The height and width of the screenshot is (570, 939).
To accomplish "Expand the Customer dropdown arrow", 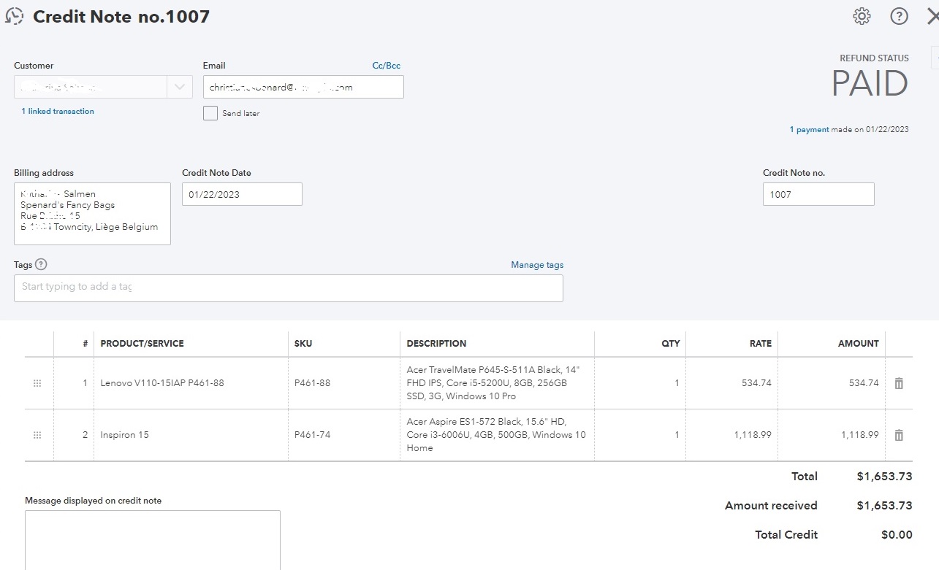I will 180,88.
